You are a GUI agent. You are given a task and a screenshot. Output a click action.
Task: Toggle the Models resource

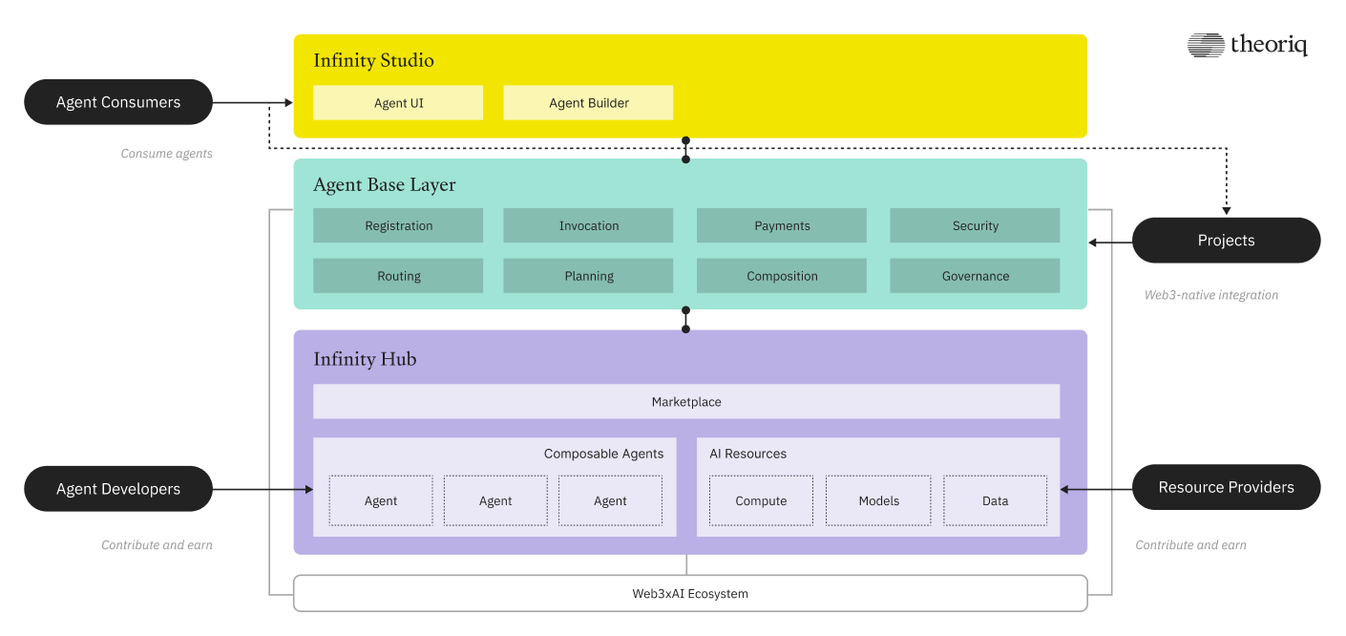(877, 500)
